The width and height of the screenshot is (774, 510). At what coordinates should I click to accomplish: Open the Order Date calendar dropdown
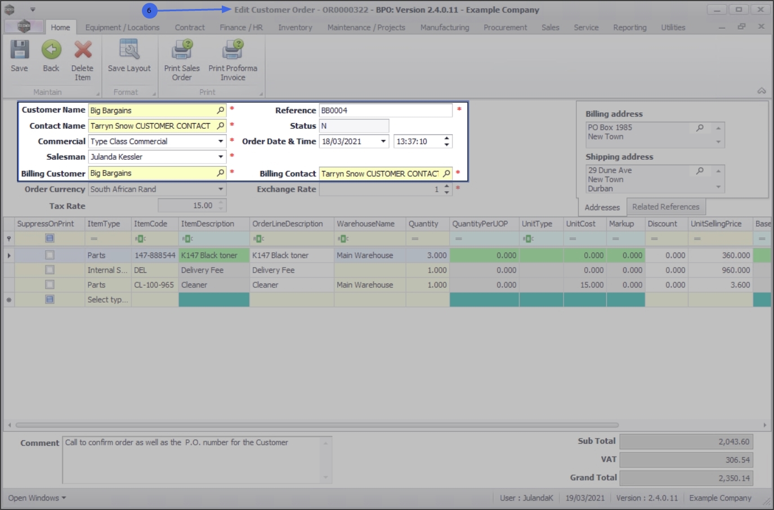383,142
